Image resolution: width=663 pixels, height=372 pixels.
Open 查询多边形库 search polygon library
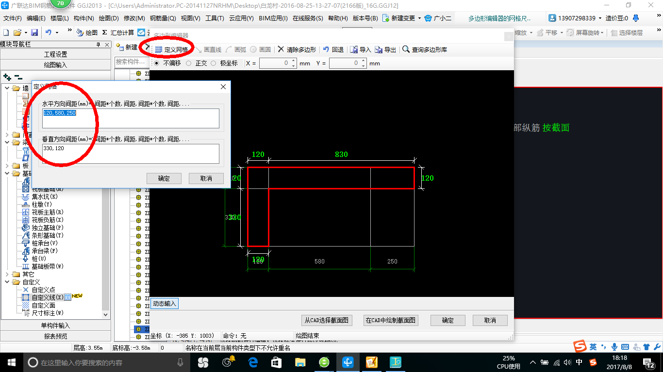(425, 49)
